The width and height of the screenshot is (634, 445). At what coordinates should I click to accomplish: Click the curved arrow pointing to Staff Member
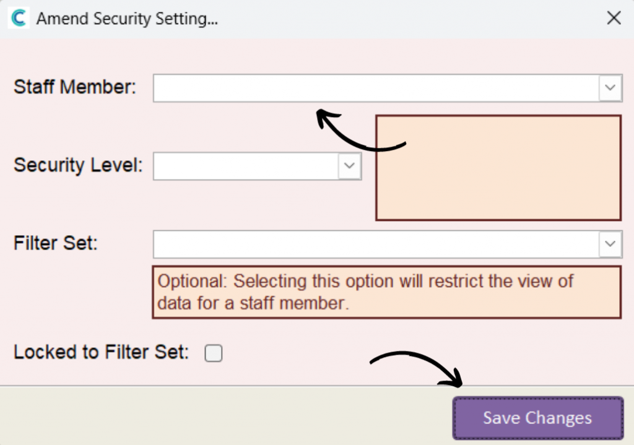pyautogui.click(x=360, y=130)
